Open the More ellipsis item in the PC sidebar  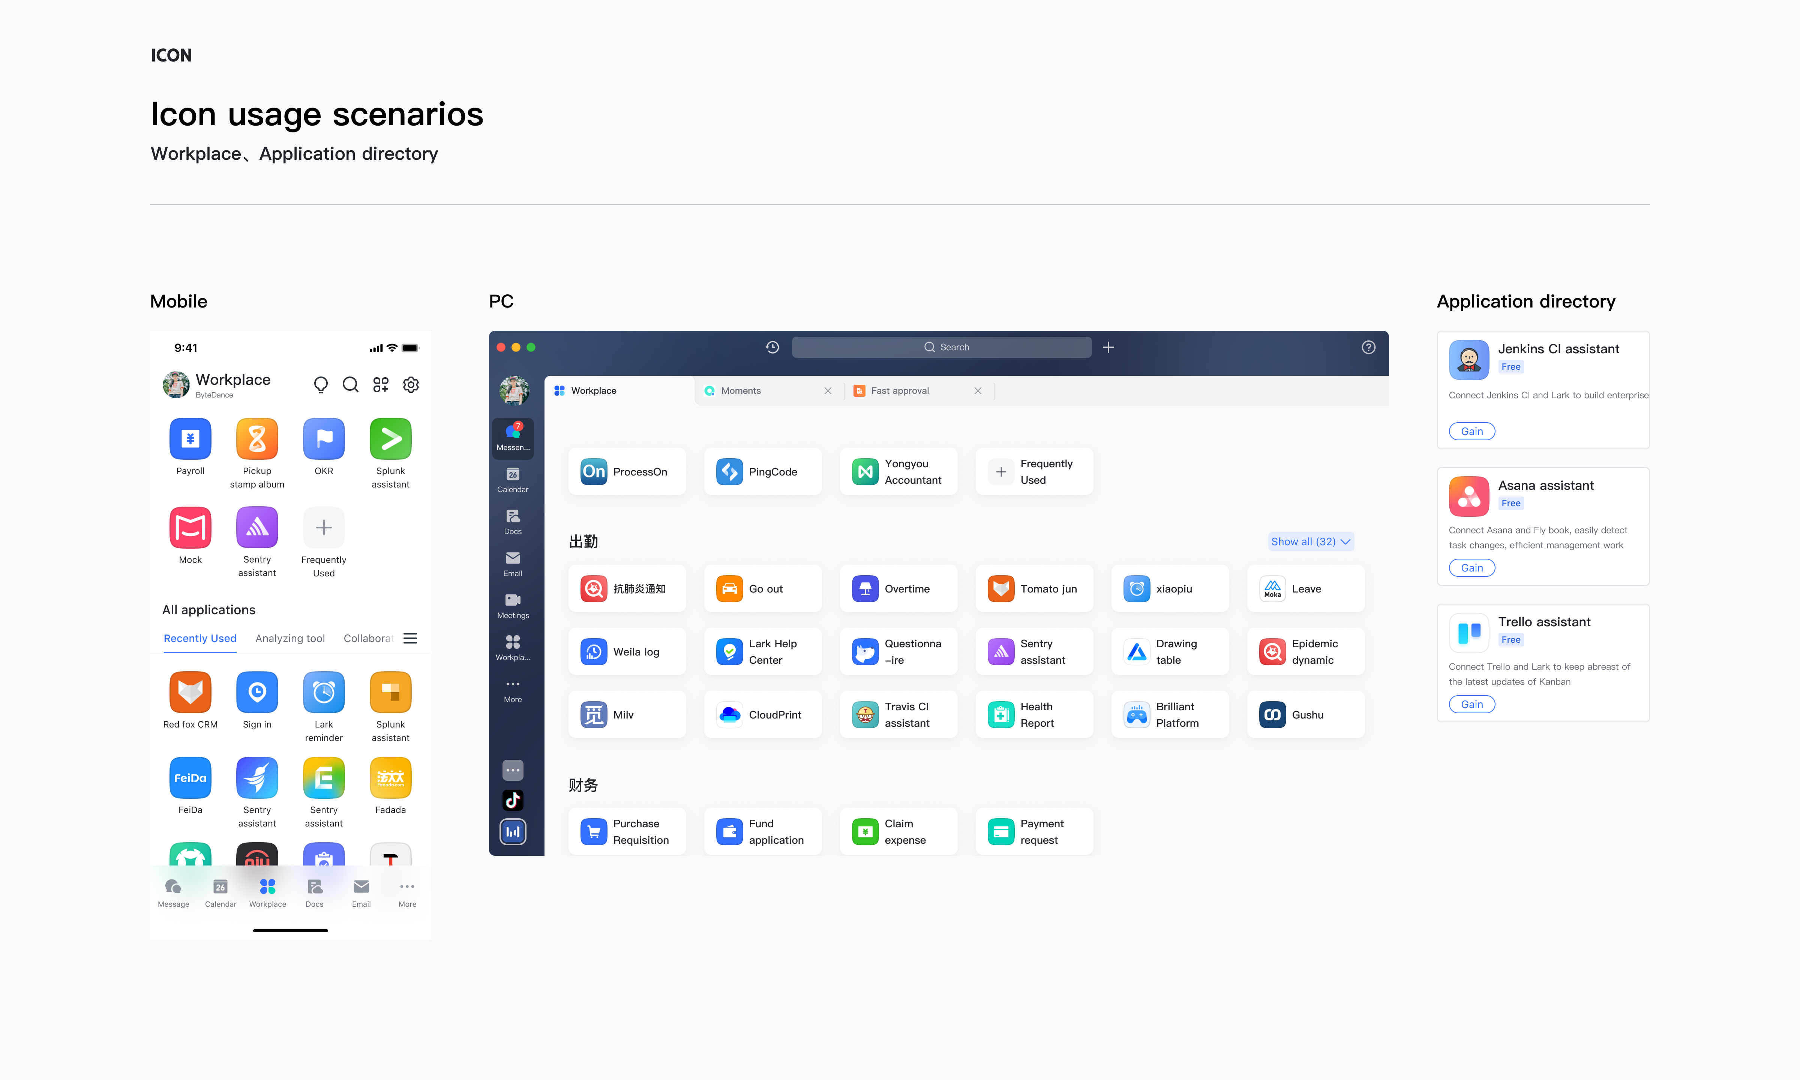click(513, 687)
